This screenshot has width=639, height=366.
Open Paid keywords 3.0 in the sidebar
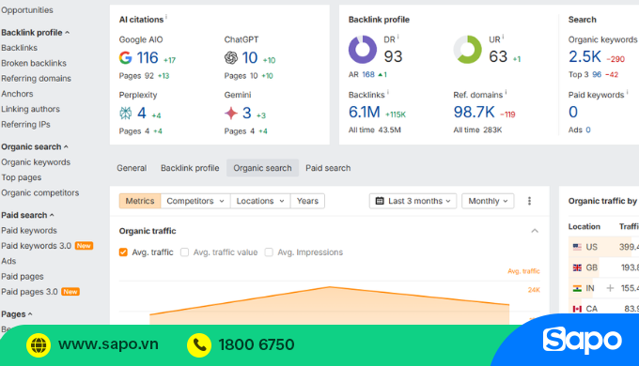tap(37, 246)
